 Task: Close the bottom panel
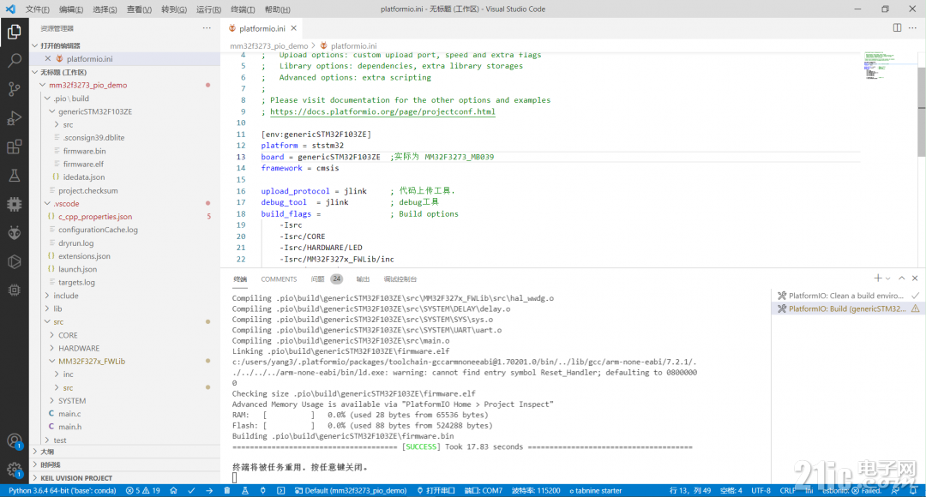click(915, 278)
